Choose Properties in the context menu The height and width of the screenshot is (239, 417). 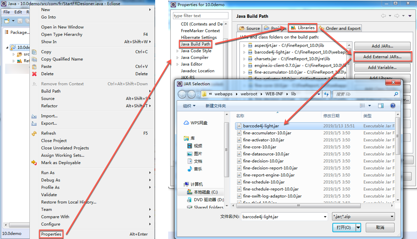51,234
